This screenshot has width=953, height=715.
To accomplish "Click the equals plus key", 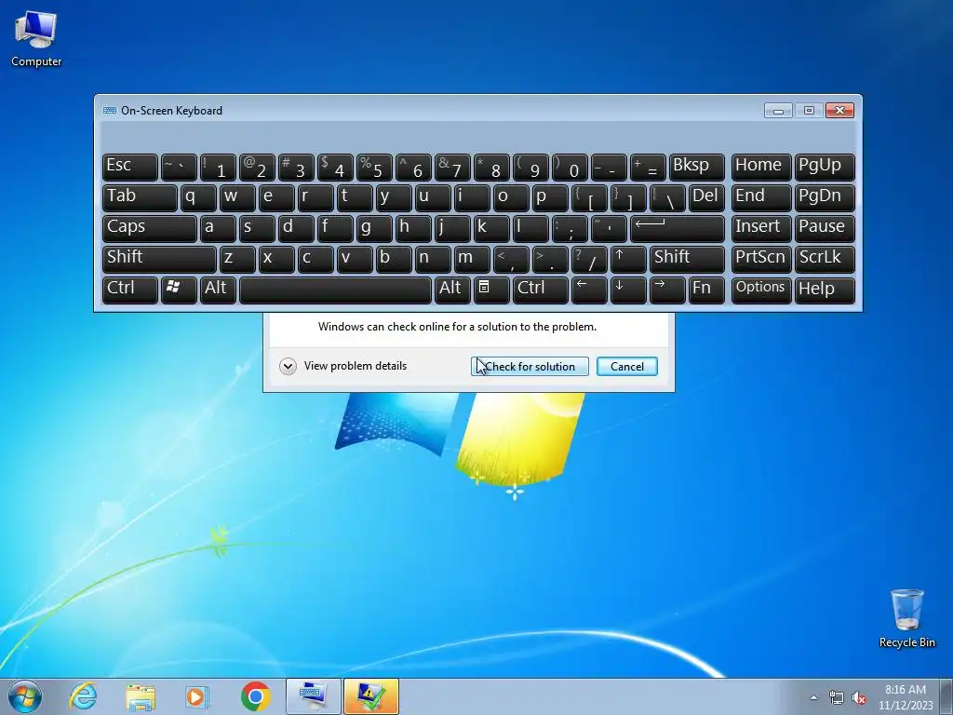I will 648,168.
